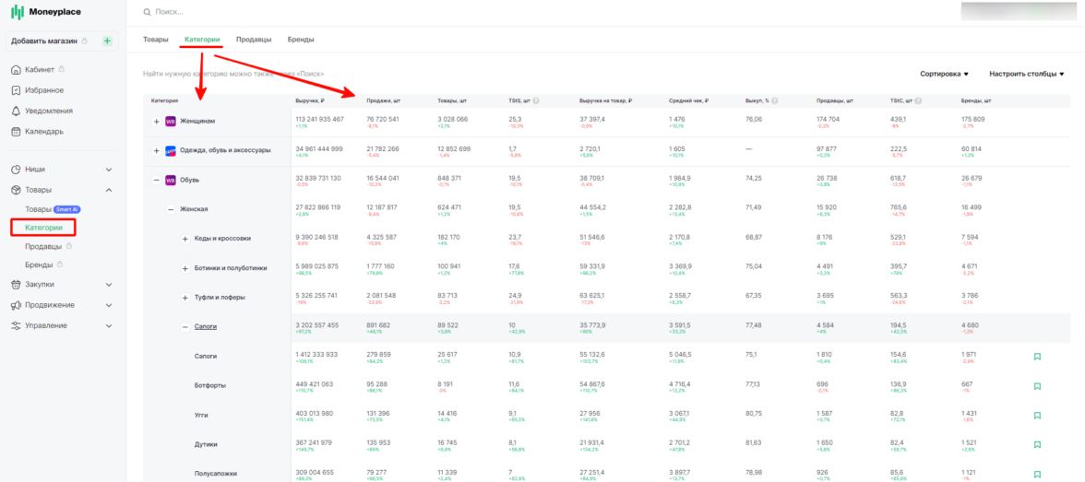Switch to the Бренды tab
1085x482 pixels.
(301, 40)
